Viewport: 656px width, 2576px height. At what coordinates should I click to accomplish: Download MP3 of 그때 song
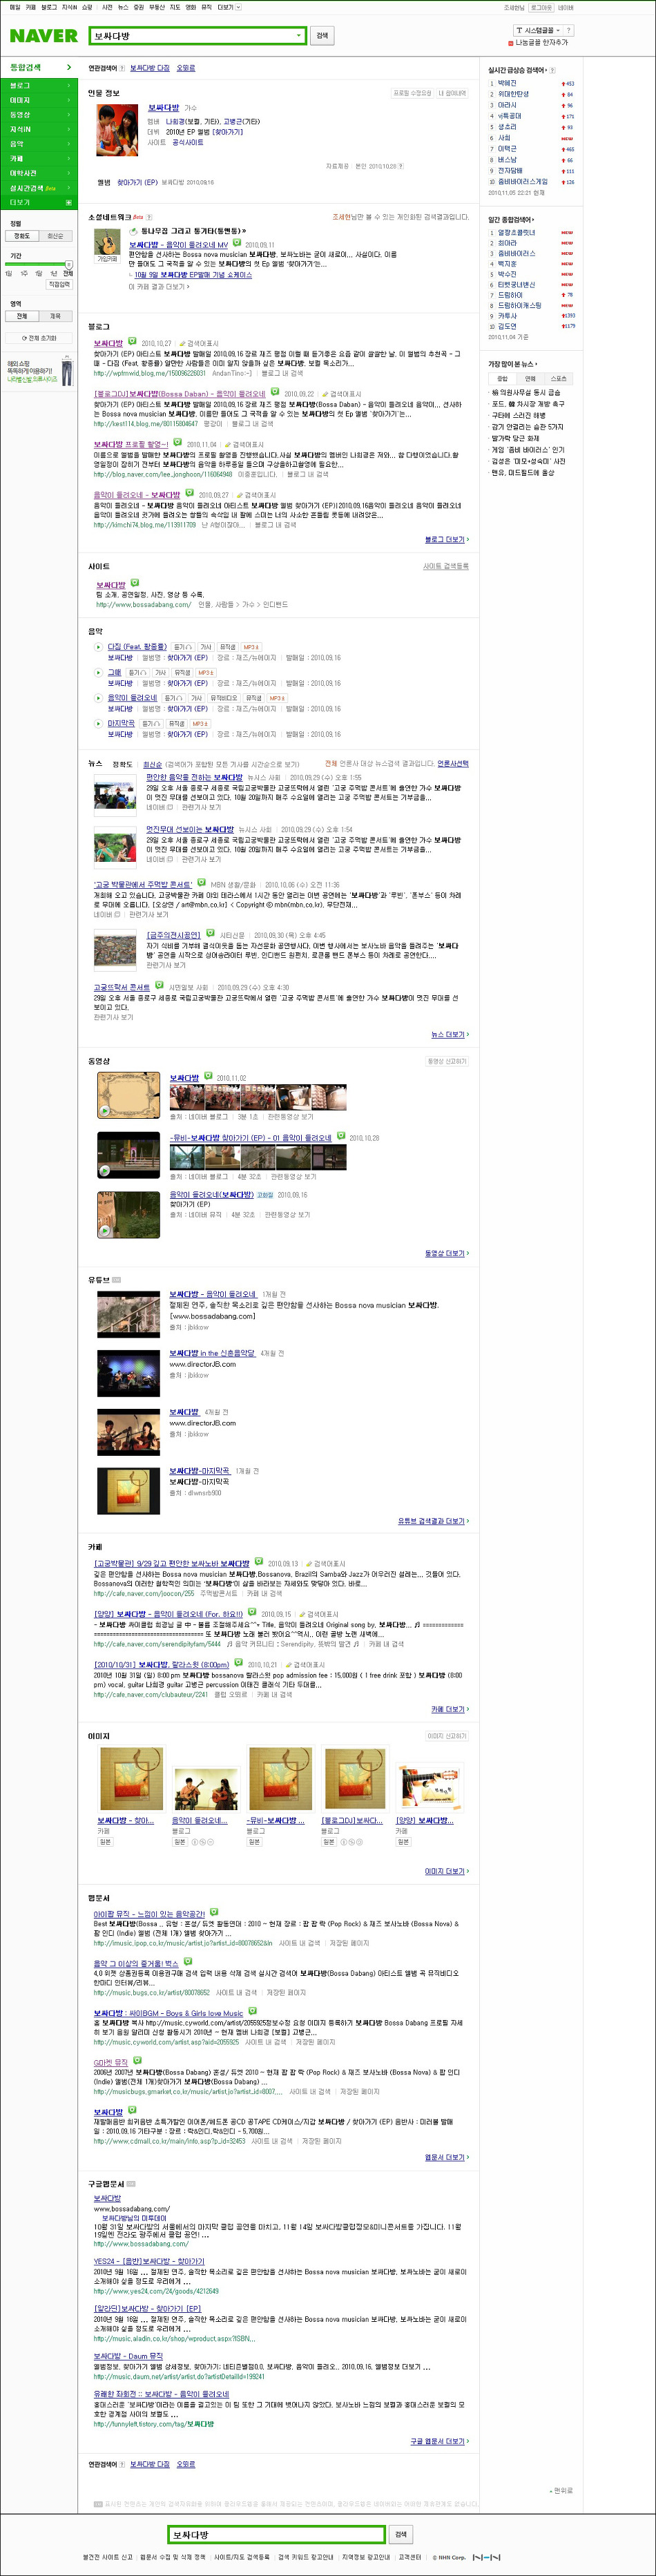pyautogui.click(x=205, y=673)
